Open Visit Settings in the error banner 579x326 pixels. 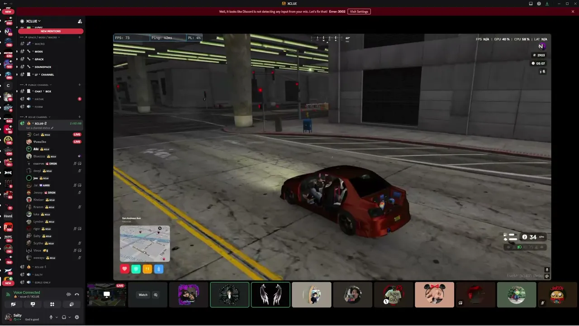click(x=359, y=11)
